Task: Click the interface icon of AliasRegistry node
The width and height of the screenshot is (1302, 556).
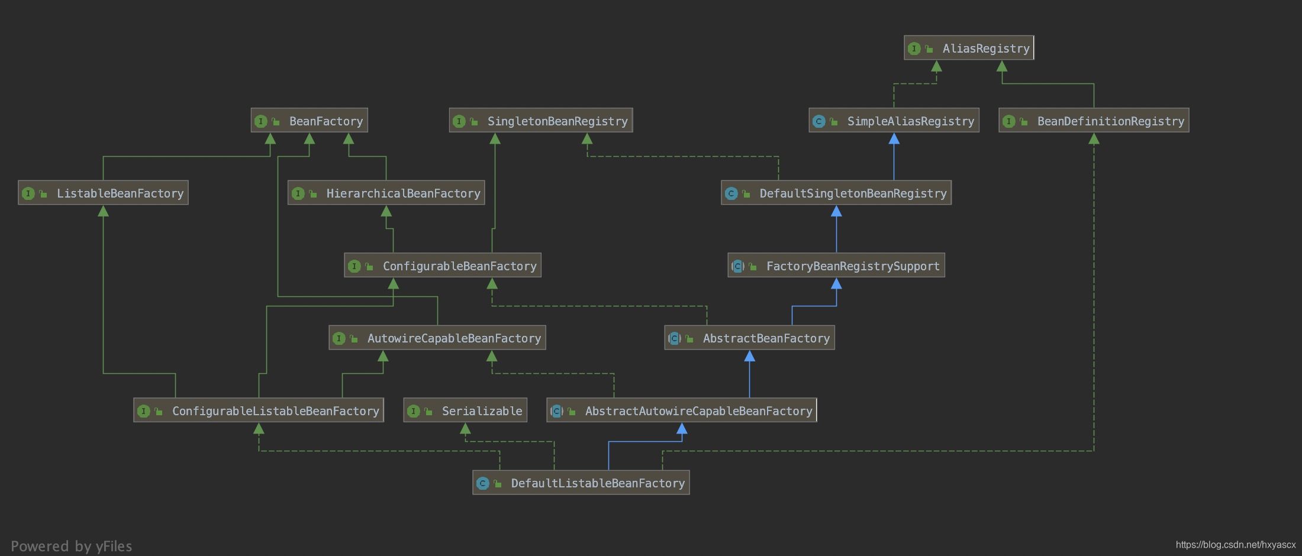Action: 914,49
